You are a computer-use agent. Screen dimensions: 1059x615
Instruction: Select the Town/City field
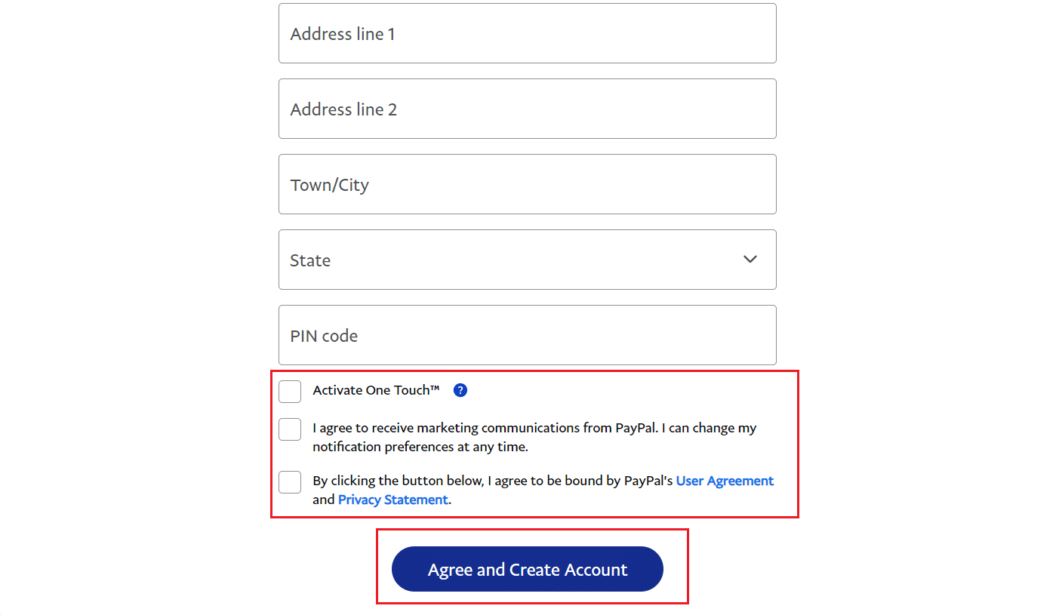pyautogui.click(x=527, y=184)
